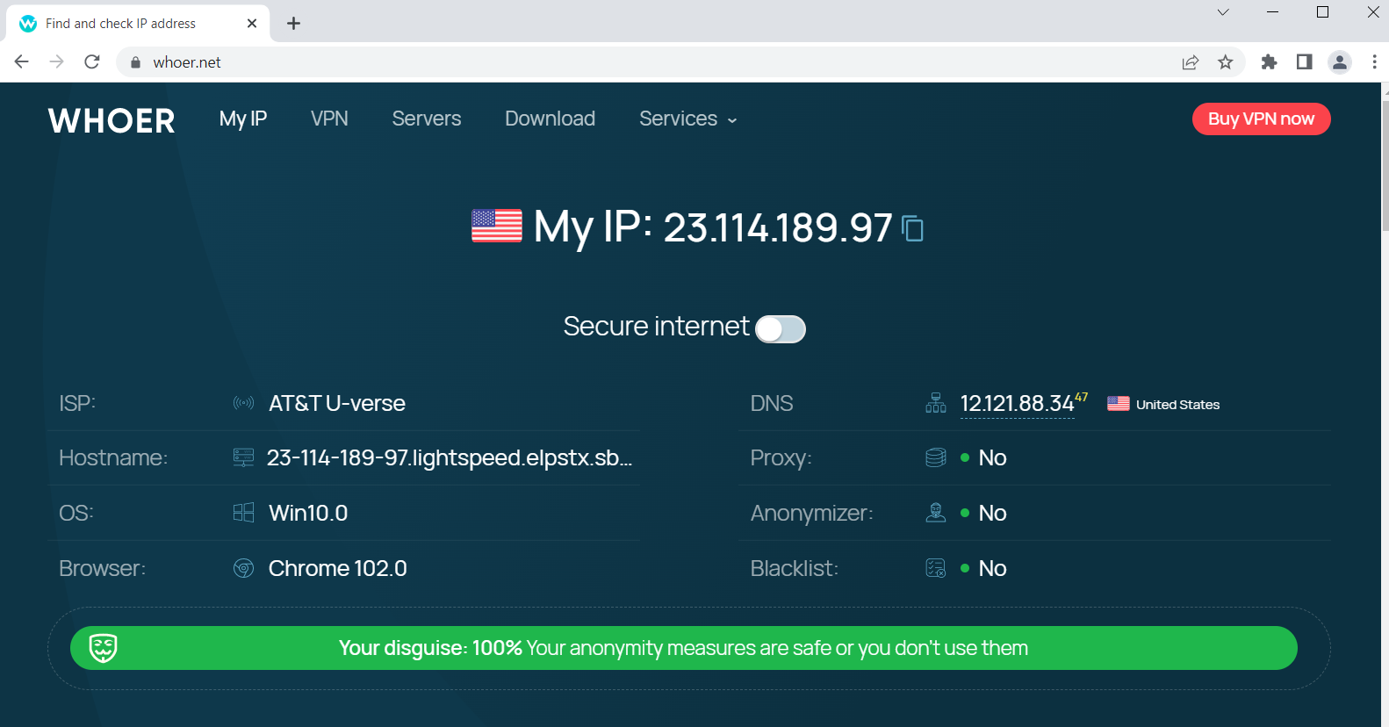Click the Blacklist list icon
This screenshot has height=727, width=1389.
[x=936, y=568]
